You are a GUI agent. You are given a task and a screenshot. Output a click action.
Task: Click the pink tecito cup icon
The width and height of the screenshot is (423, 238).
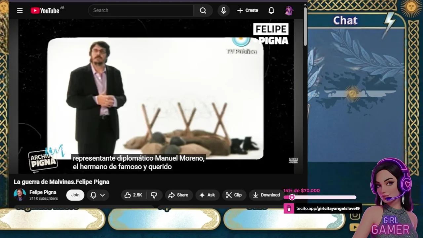tap(289, 209)
